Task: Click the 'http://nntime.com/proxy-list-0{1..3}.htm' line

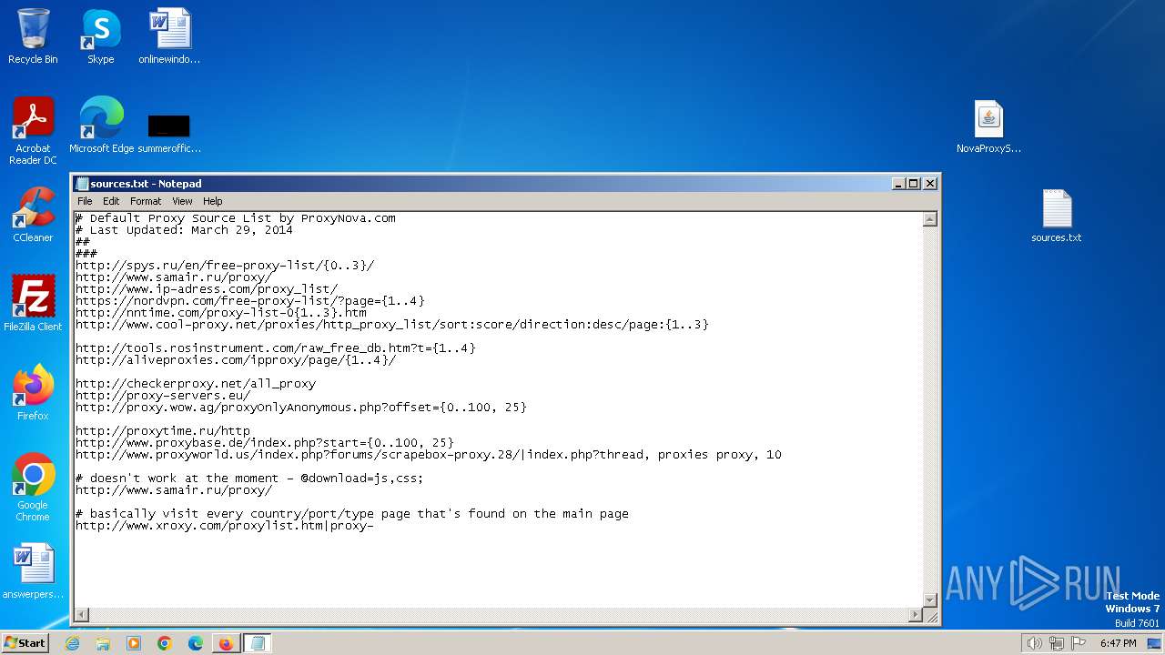Action: pos(221,313)
